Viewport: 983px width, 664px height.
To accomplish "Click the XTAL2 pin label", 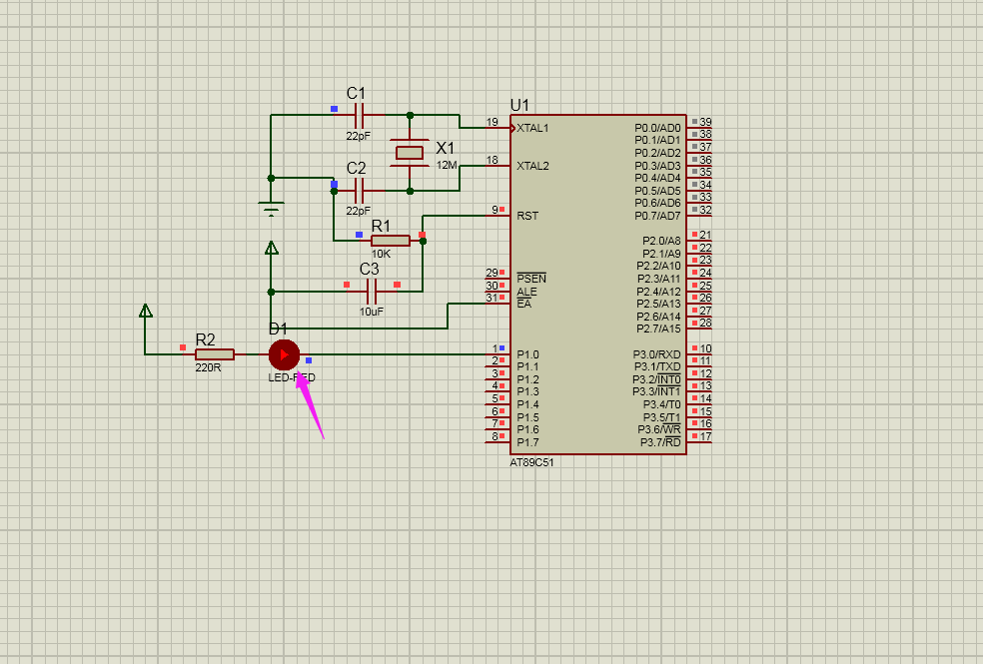I will point(532,166).
